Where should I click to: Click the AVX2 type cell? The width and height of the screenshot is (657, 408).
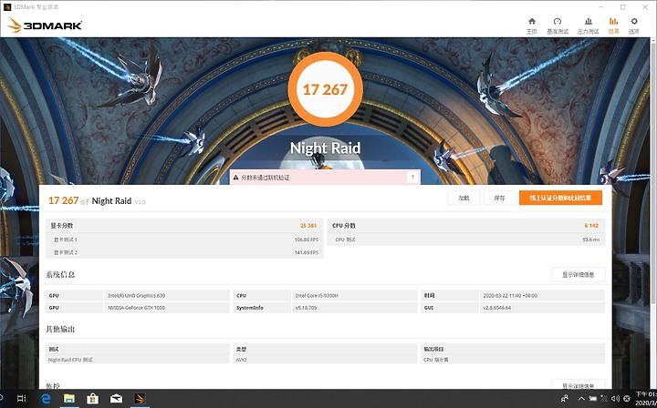click(x=241, y=360)
